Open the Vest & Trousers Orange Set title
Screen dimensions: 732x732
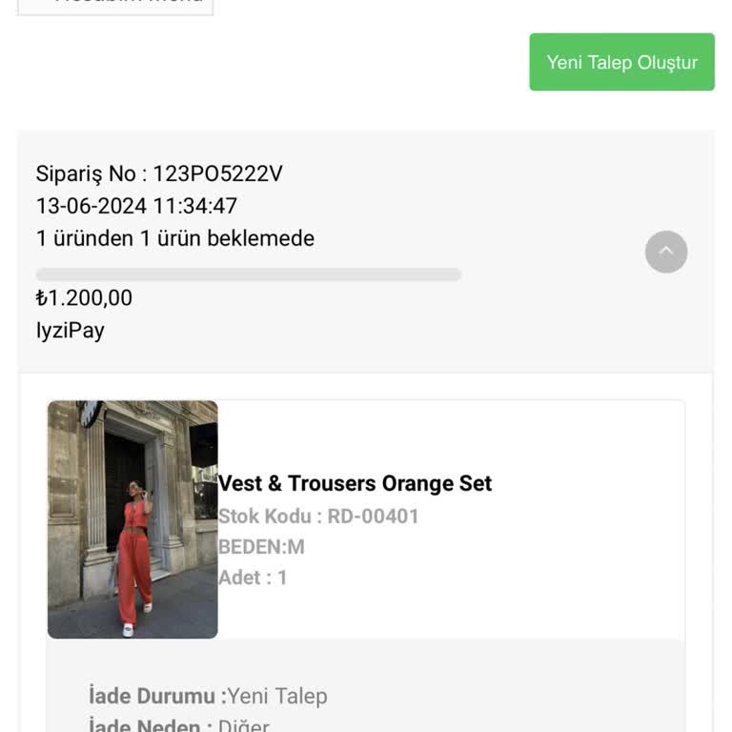[355, 483]
